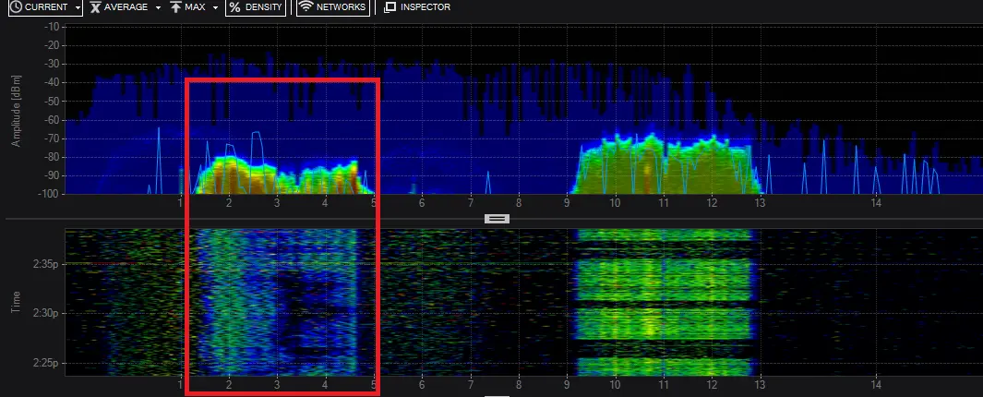
Task: Click the splitter handle below the waterfall
Action: (497, 396)
